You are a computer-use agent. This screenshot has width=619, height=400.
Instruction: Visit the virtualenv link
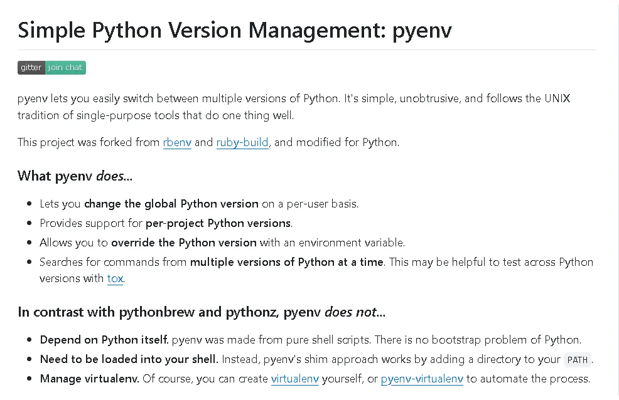coord(294,379)
